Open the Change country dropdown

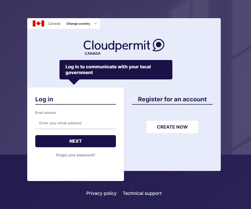pos(81,23)
